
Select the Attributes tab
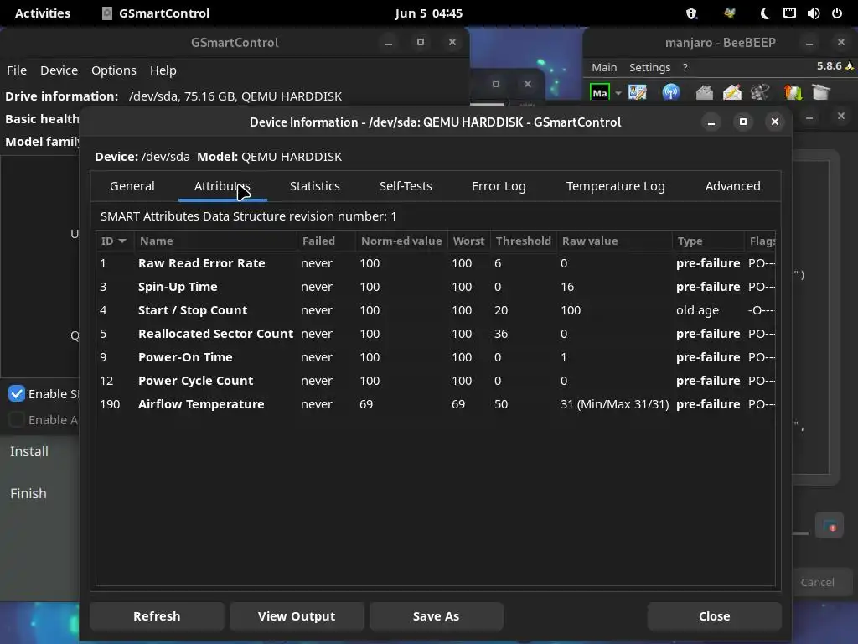222,186
